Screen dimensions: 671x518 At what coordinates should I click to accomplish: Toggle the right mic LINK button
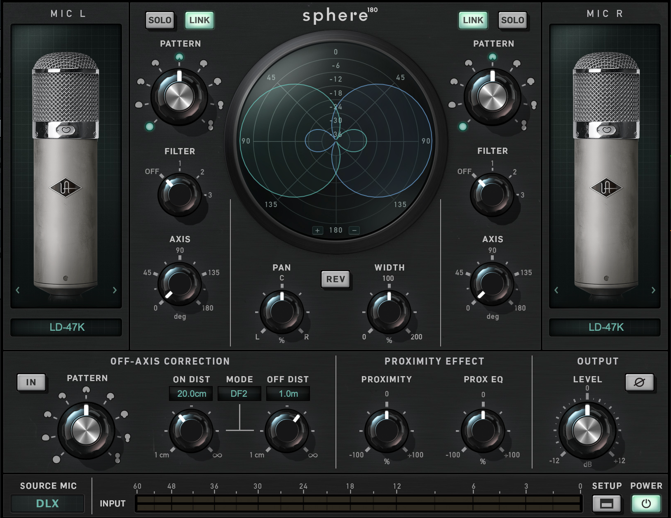(x=473, y=20)
